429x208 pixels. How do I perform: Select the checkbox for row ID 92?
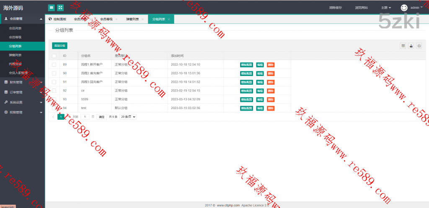54,91
